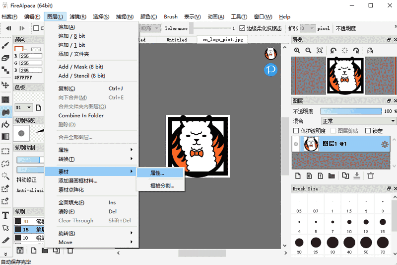The height and width of the screenshot is (265, 397).
Task: Click foreground color swatch in color panel
Action: point(19,48)
